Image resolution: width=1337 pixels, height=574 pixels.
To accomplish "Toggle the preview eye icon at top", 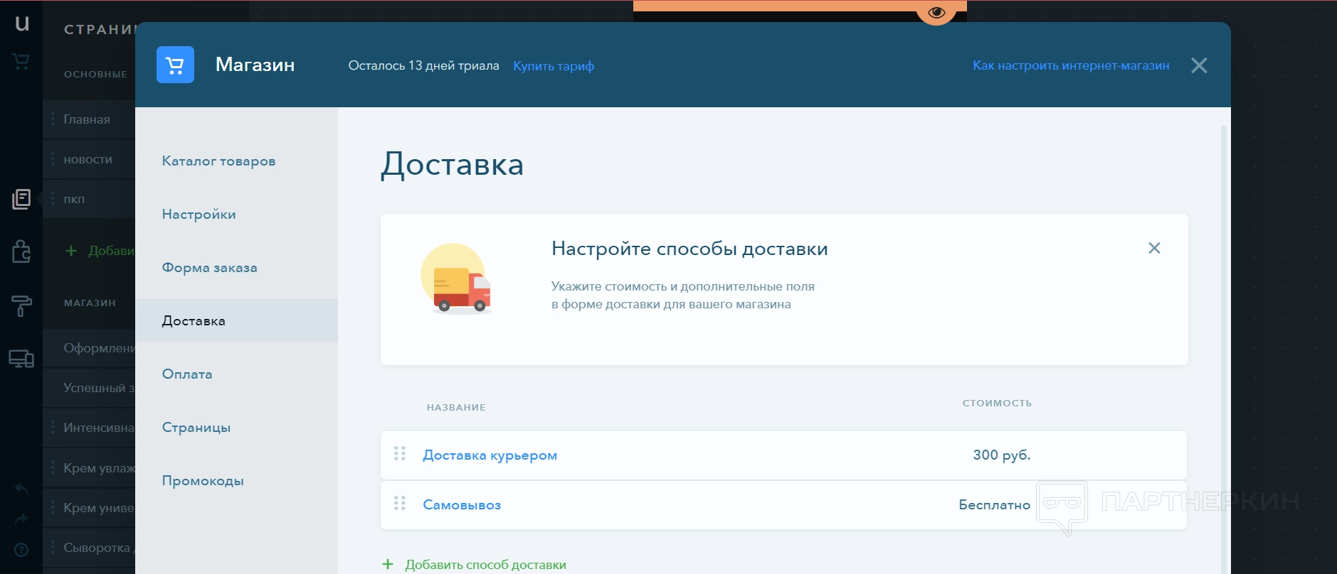I will [x=936, y=12].
